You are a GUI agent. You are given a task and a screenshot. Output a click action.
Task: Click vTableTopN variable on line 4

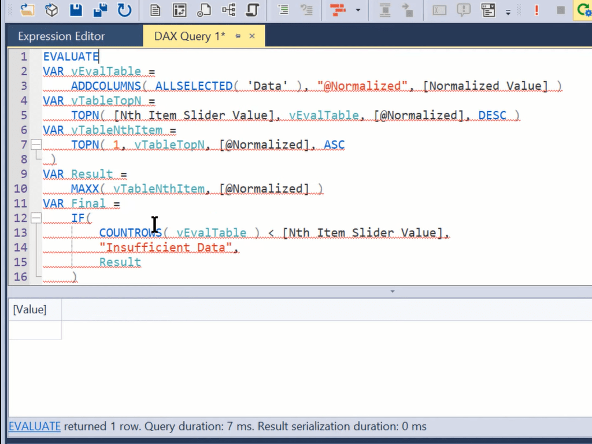coord(106,101)
